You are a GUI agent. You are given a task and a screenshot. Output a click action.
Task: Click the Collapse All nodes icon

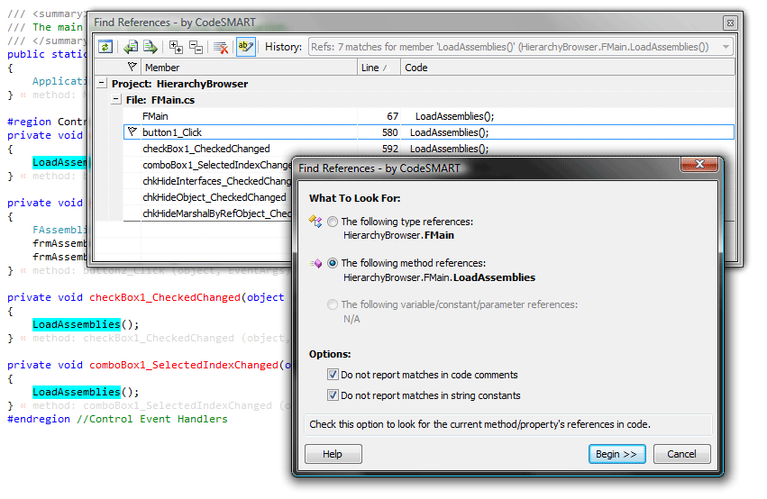[196, 47]
